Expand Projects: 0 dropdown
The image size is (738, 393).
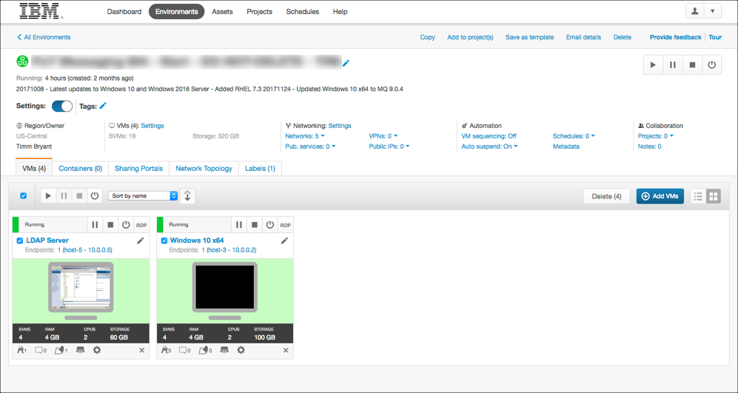(x=656, y=136)
